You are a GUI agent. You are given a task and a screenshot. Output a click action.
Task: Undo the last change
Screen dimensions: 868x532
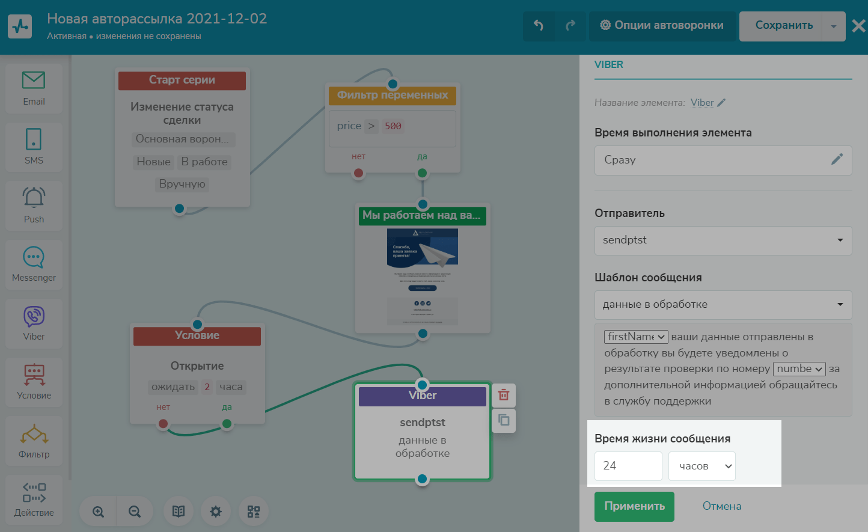click(x=539, y=25)
